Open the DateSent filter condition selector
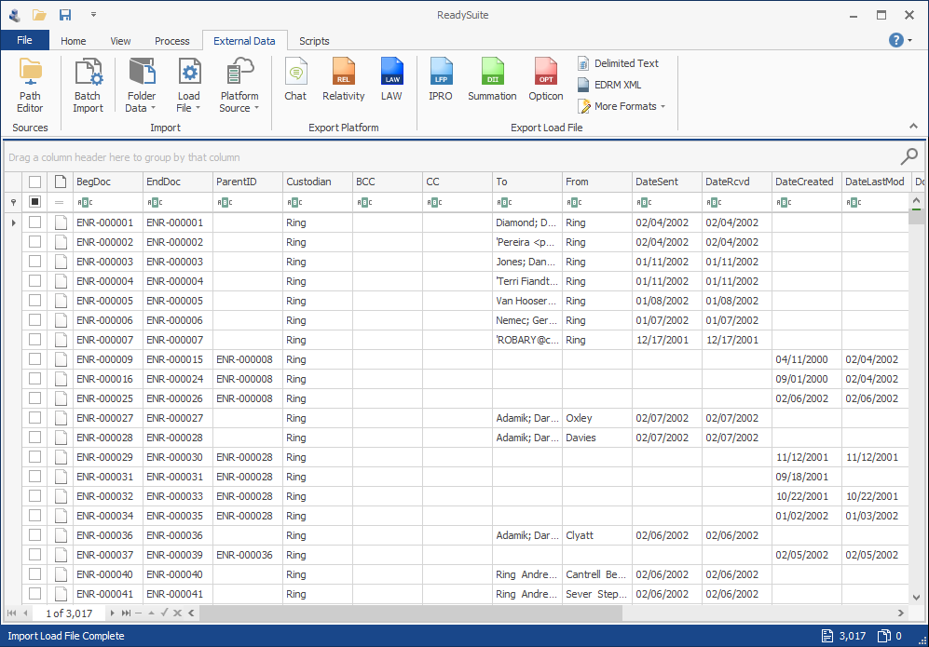The image size is (929, 647). pos(644,202)
